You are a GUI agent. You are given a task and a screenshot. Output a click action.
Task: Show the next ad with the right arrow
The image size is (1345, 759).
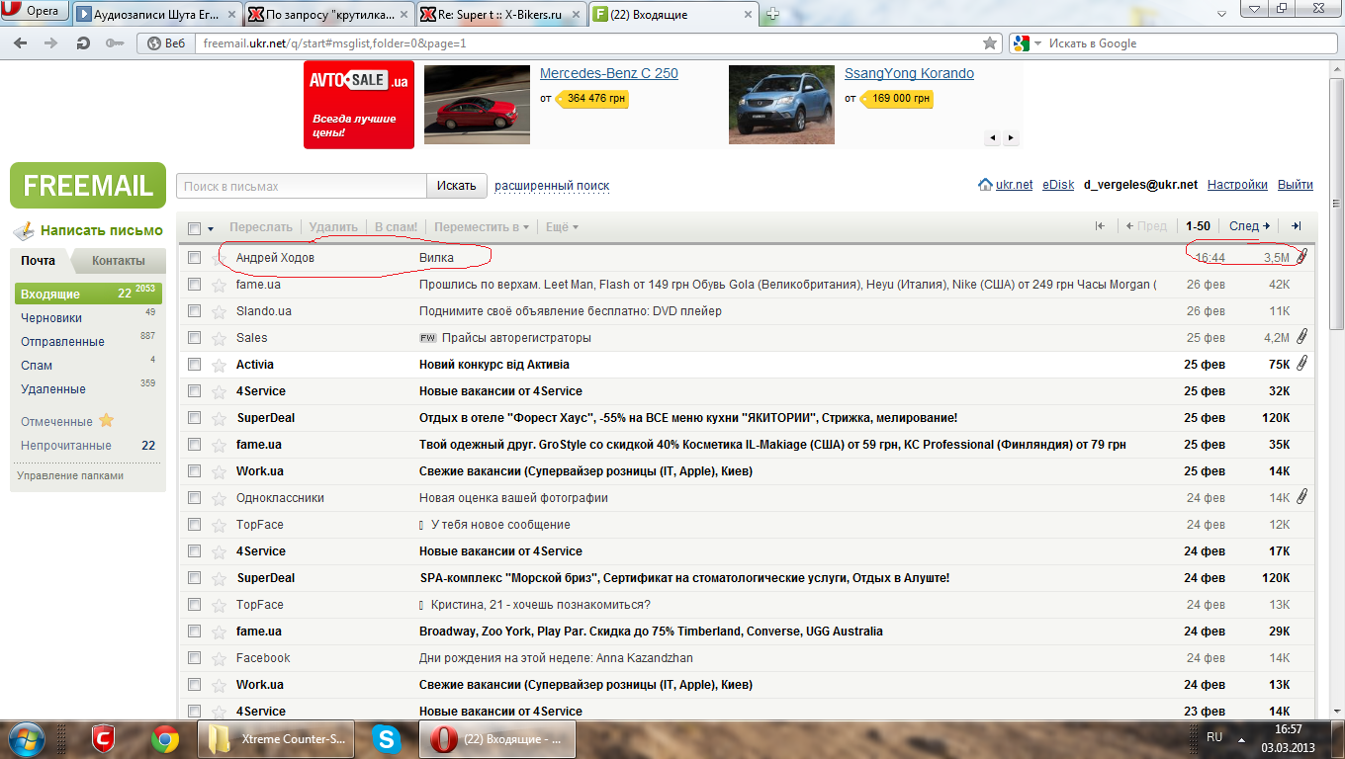click(1011, 138)
